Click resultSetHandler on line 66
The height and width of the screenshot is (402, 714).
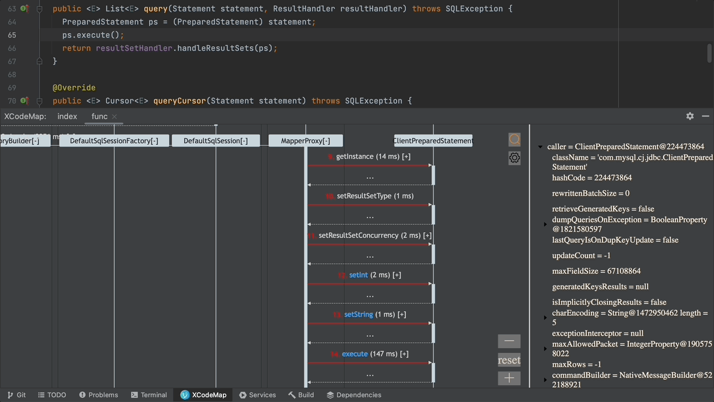pyautogui.click(x=134, y=48)
